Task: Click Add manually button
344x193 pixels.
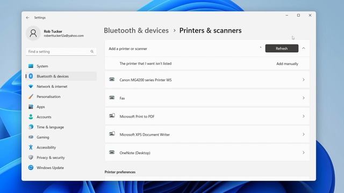Action: tap(287, 64)
